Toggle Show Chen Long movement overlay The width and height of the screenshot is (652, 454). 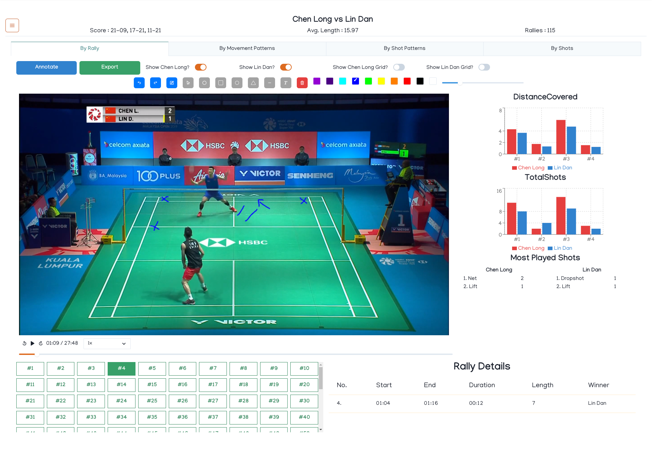(x=200, y=67)
